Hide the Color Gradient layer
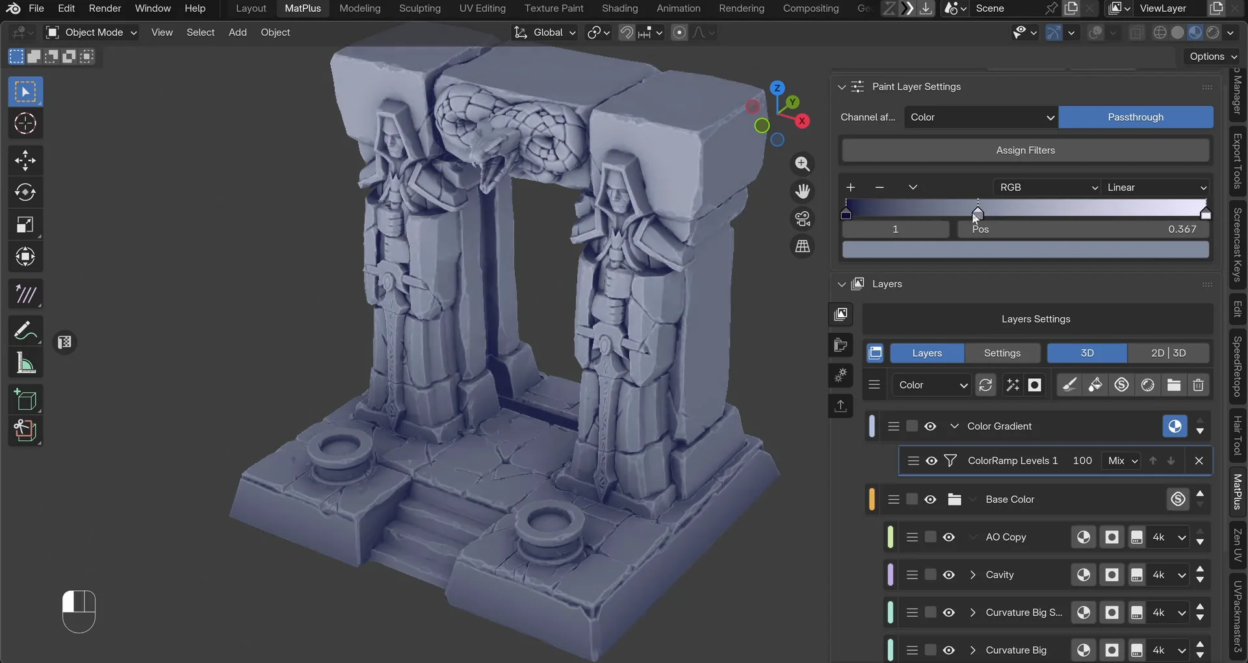The image size is (1248, 663). (930, 426)
